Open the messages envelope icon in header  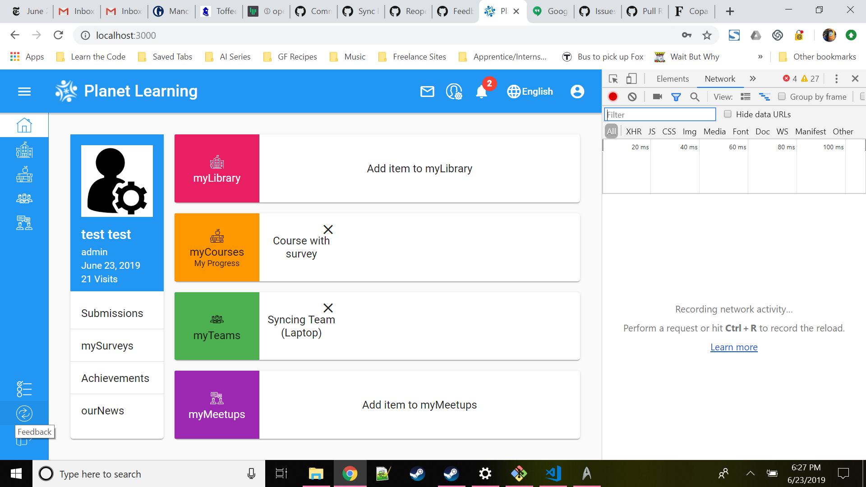[427, 92]
